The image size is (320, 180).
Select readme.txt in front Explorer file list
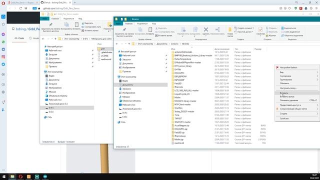pyautogui.click(x=178, y=143)
